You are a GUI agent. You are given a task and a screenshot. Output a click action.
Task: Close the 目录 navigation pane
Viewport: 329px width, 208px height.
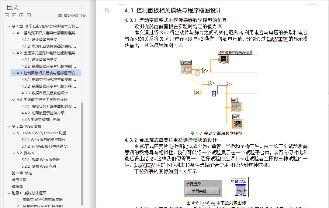pos(82,7)
